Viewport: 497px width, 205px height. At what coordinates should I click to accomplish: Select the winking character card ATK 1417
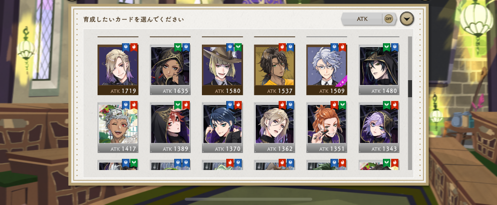[x=118, y=128]
